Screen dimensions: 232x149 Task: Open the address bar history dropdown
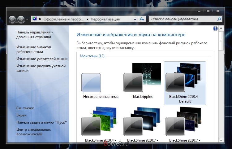pos(135,19)
